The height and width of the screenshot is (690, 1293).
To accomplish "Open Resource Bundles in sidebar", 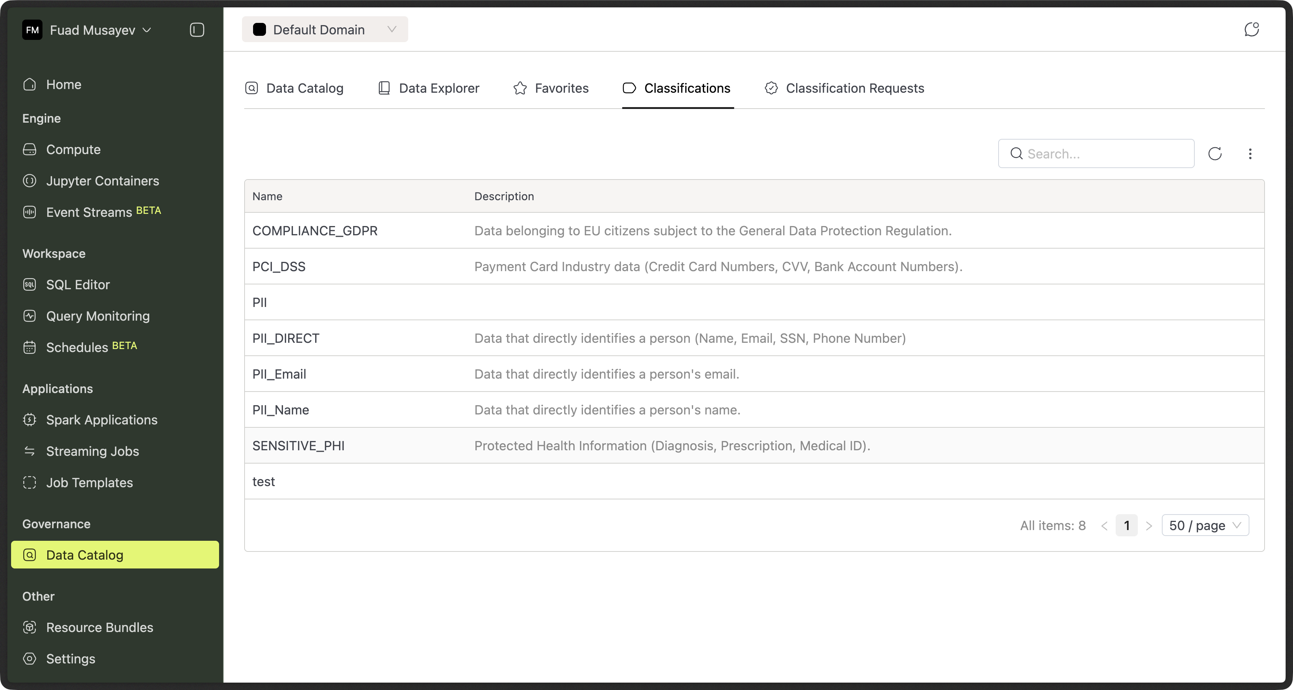I will coord(99,627).
